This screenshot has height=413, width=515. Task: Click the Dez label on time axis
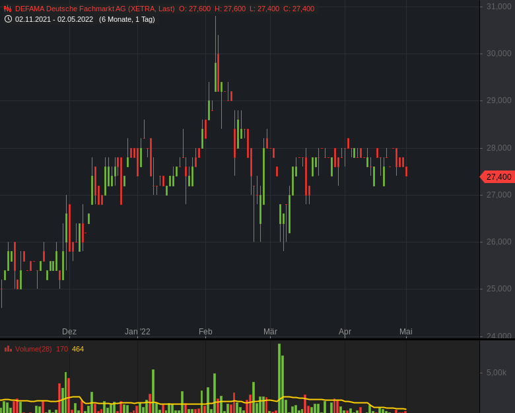(x=69, y=332)
